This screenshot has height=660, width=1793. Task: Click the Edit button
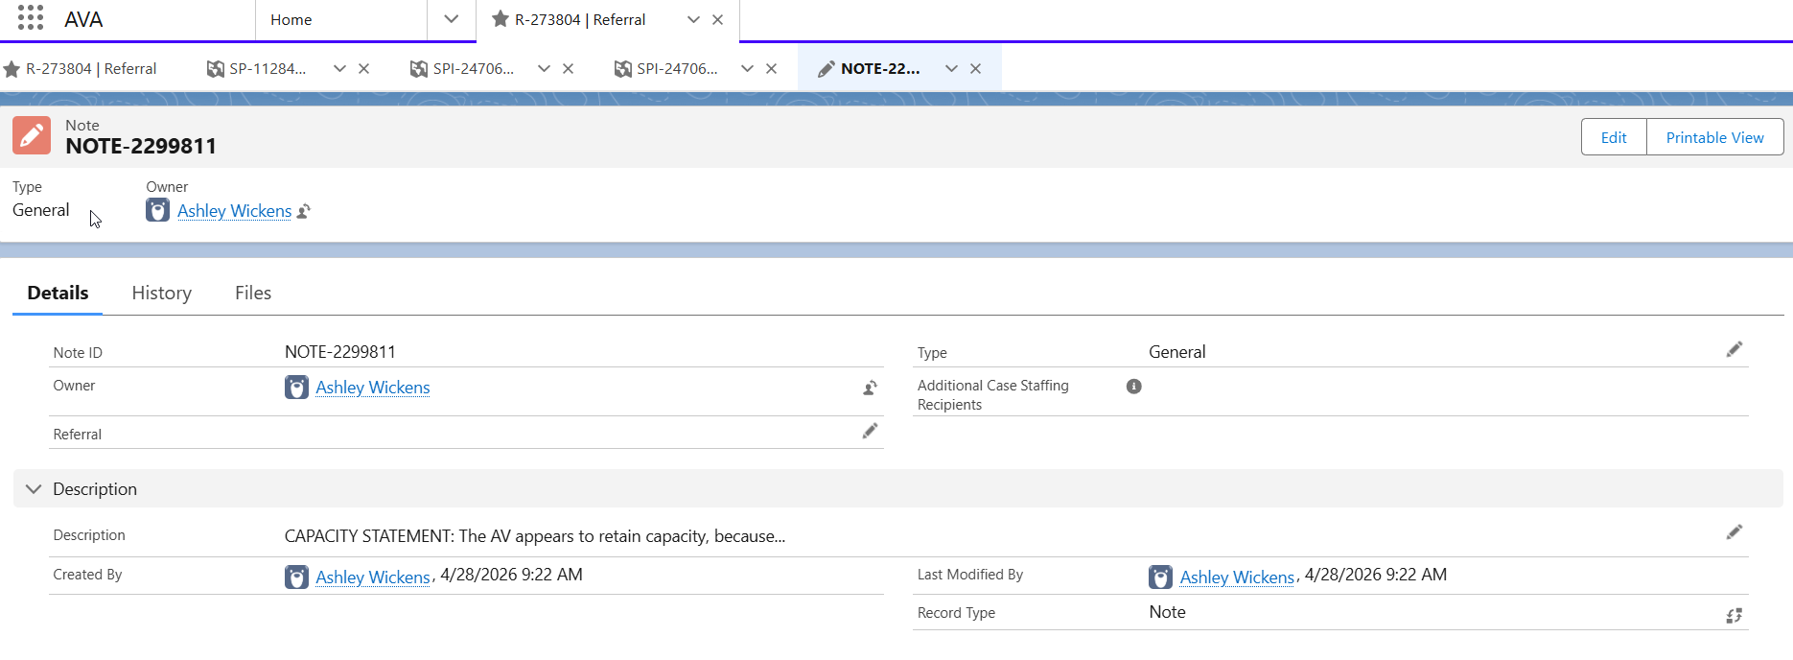click(x=1614, y=137)
